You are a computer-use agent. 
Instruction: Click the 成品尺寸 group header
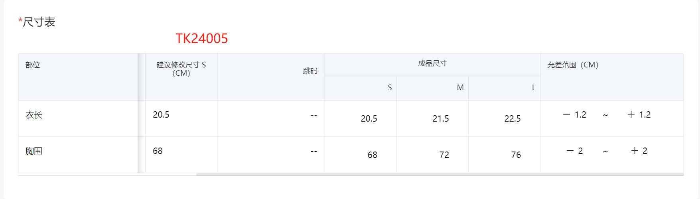tap(432, 63)
